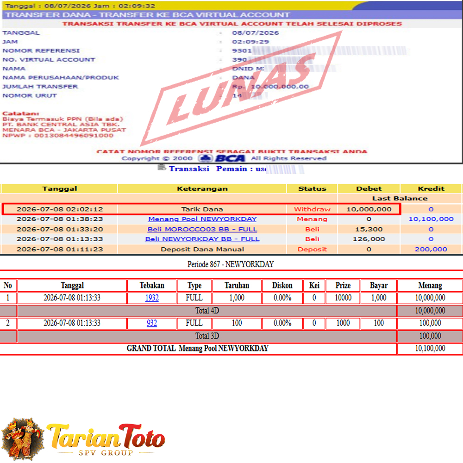The image size is (463, 463).
Task: Click the 'Total 3D' row label
Action: click(x=207, y=336)
